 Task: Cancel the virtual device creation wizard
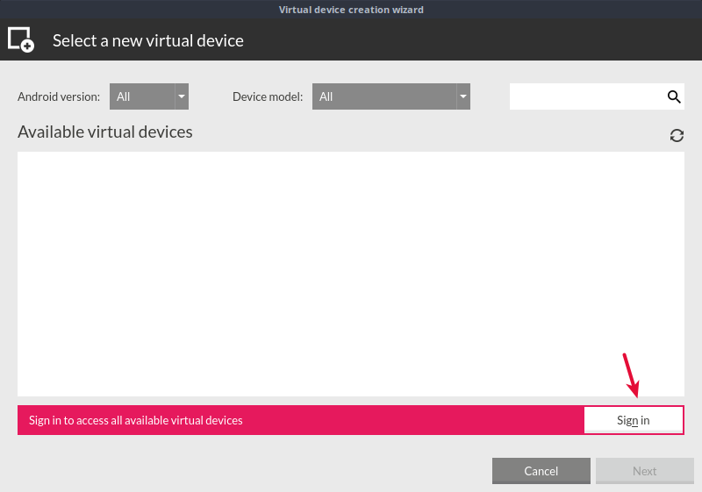(x=541, y=471)
